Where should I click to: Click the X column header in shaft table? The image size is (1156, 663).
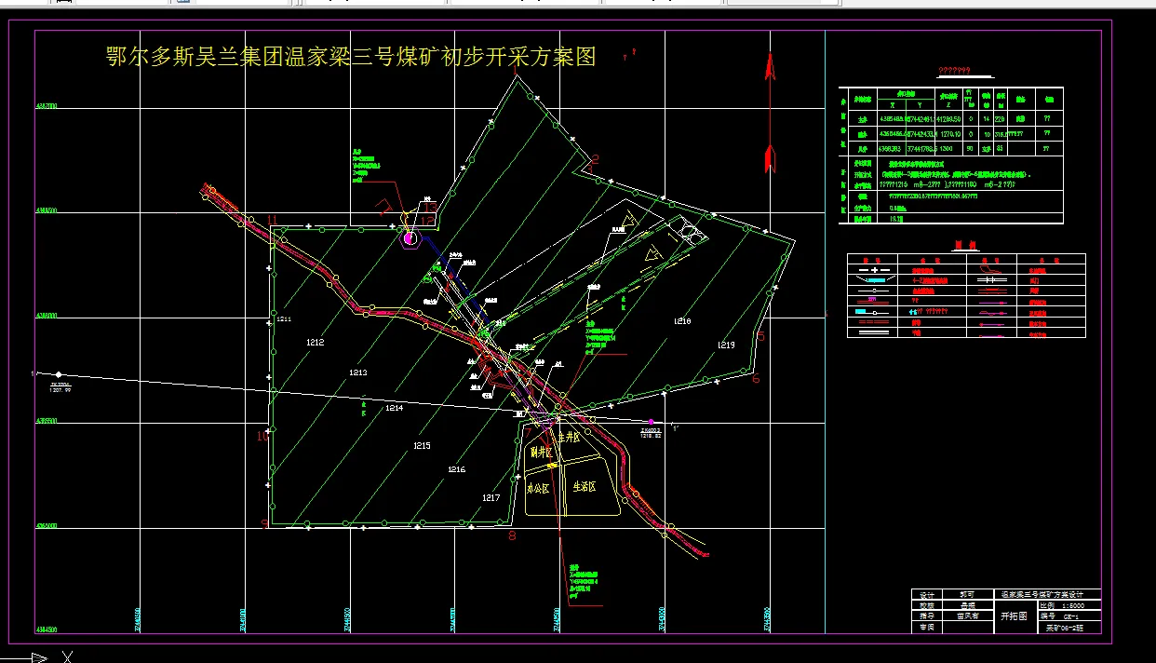892,104
